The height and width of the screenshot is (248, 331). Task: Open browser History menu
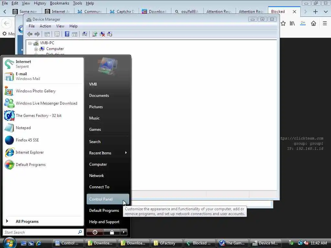(x=40, y=3)
